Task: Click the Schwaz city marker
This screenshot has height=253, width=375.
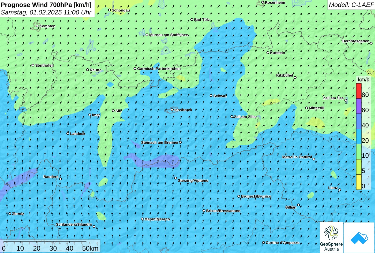Action: [211, 96]
